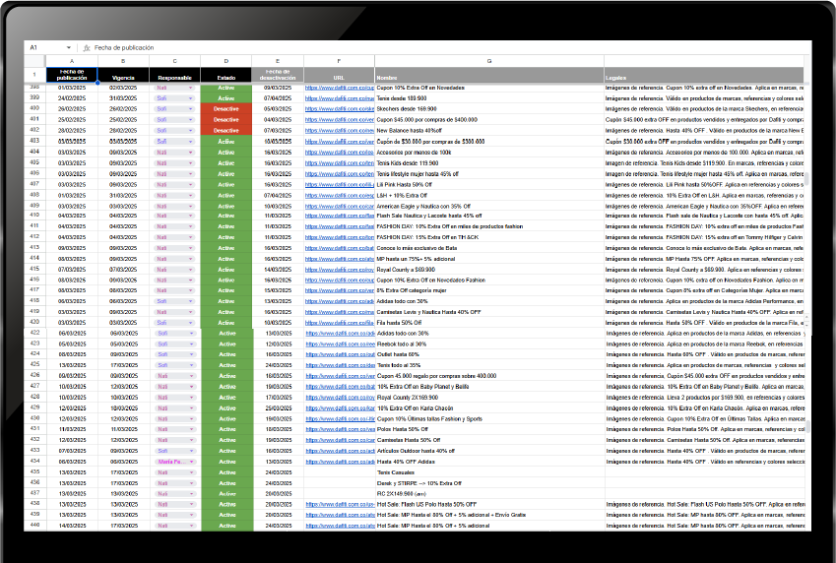The image size is (836, 563).
Task: Open Responsable dropdown in Skechers row
Action: [x=190, y=109]
